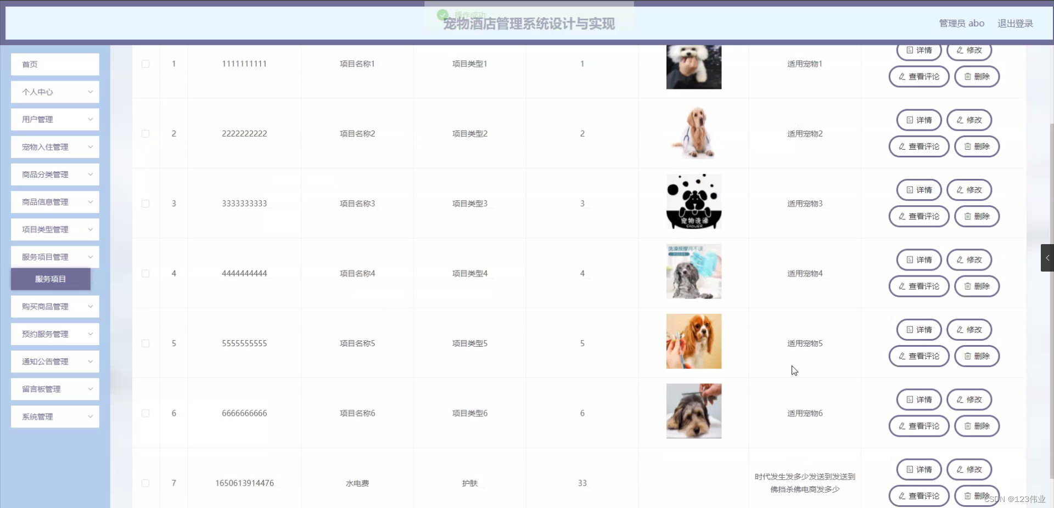The height and width of the screenshot is (508, 1054).
Task: Open 查看评论 button for 项目名称5
Action: pos(918,356)
